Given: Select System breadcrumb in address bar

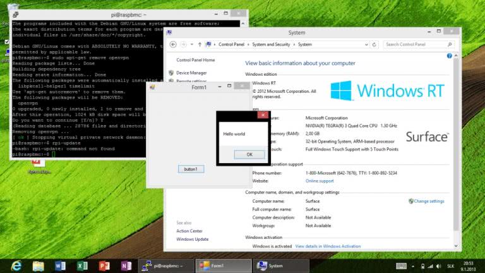Looking at the screenshot, I should pyautogui.click(x=304, y=45).
